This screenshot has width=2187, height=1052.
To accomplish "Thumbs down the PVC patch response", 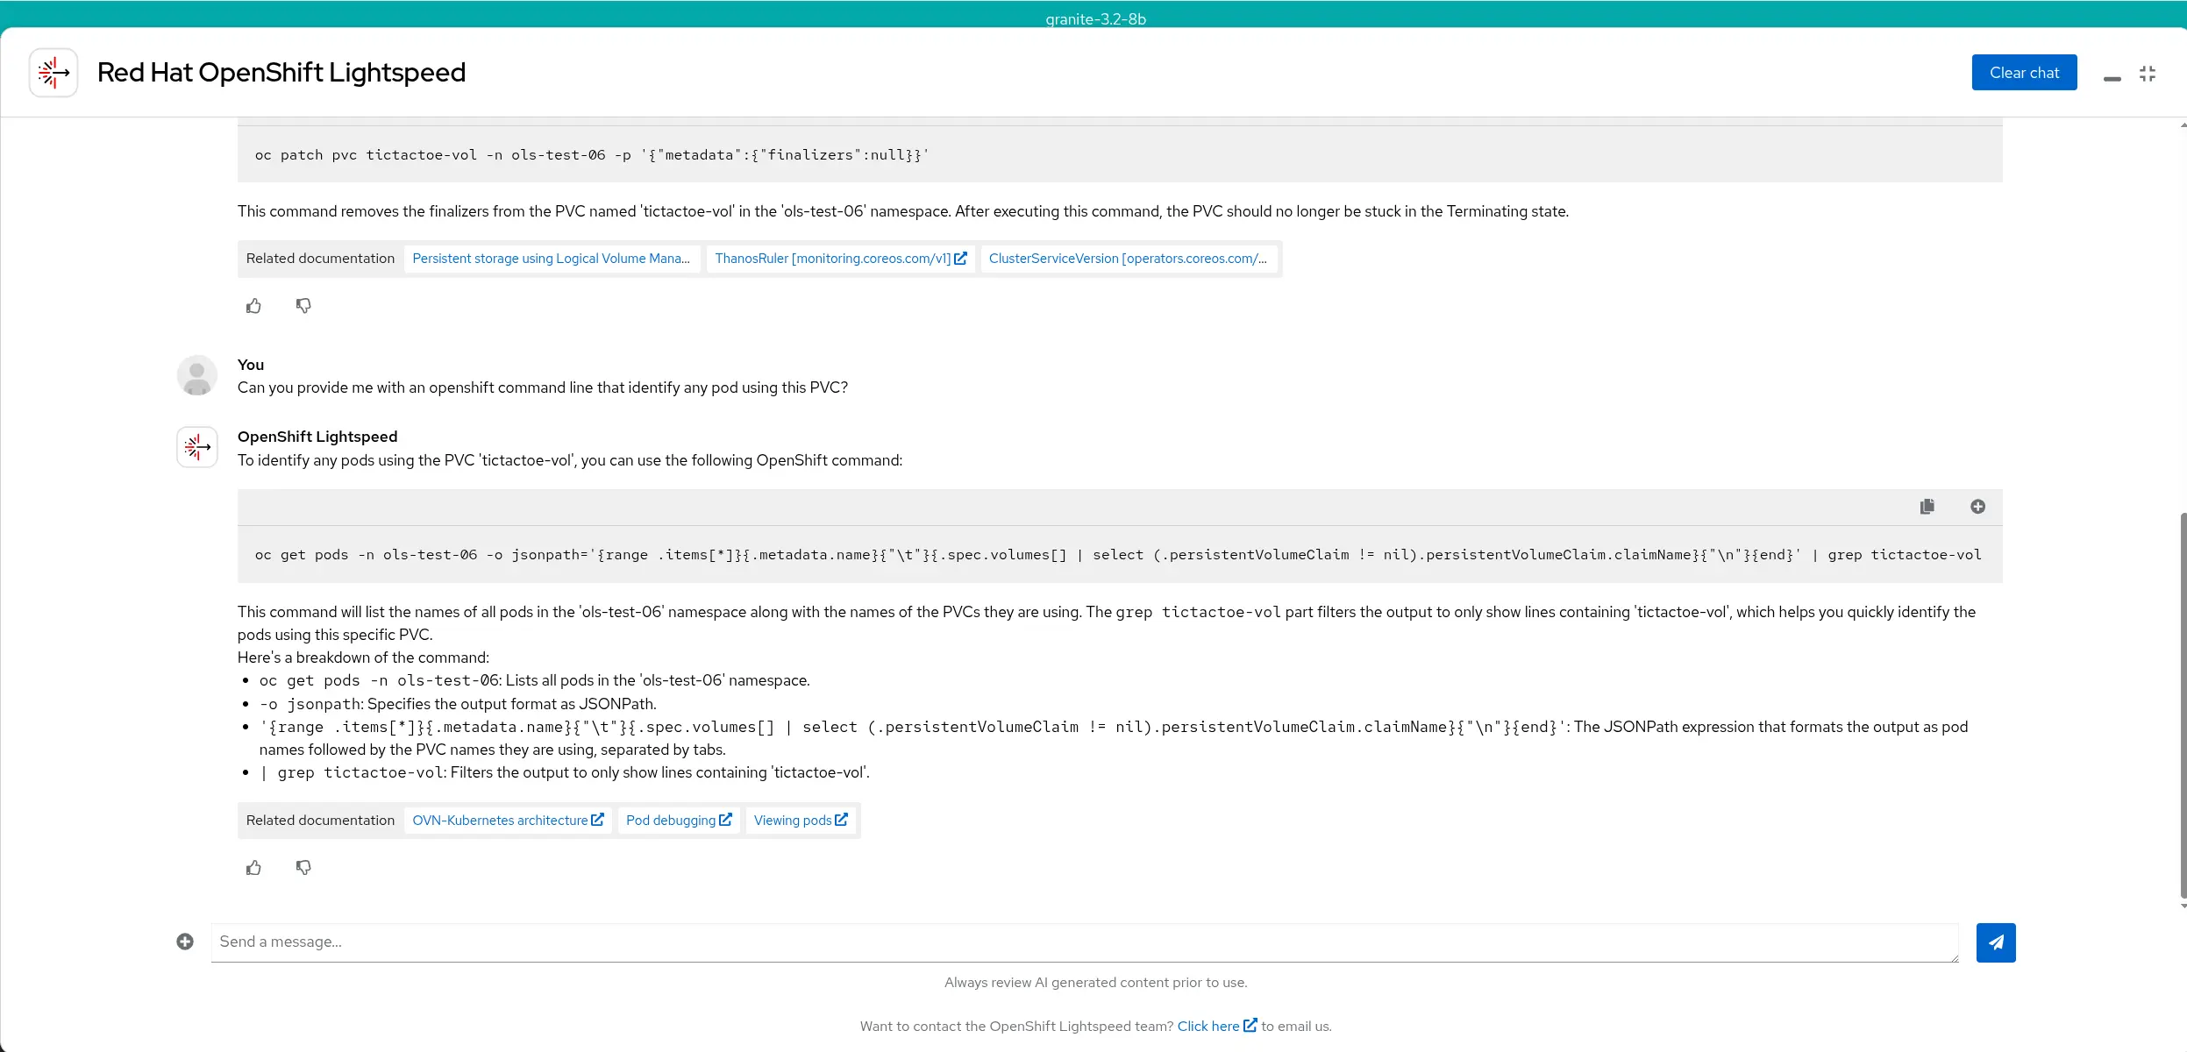I will click(303, 306).
